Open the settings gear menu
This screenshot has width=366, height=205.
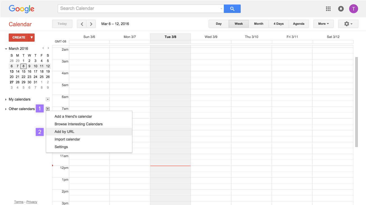(348, 24)
